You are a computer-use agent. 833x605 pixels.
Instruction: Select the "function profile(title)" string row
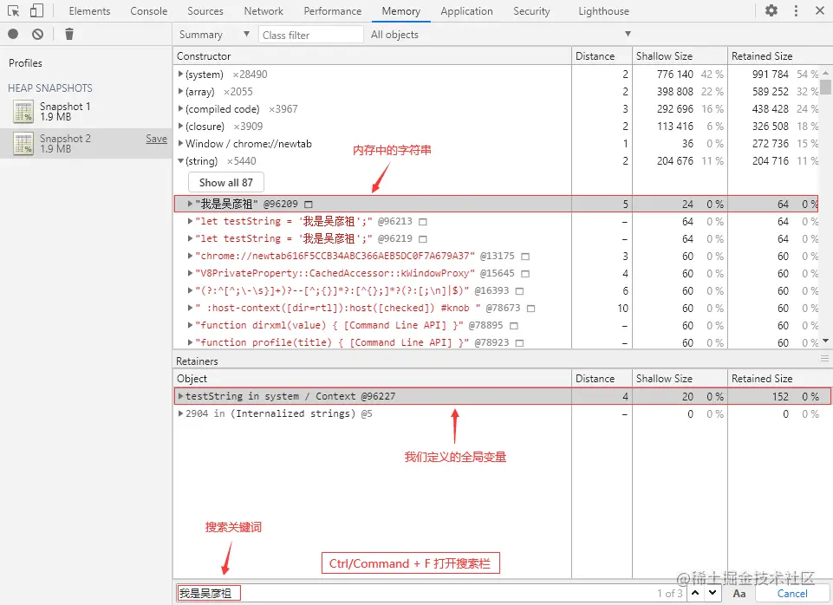click(495, 342)
